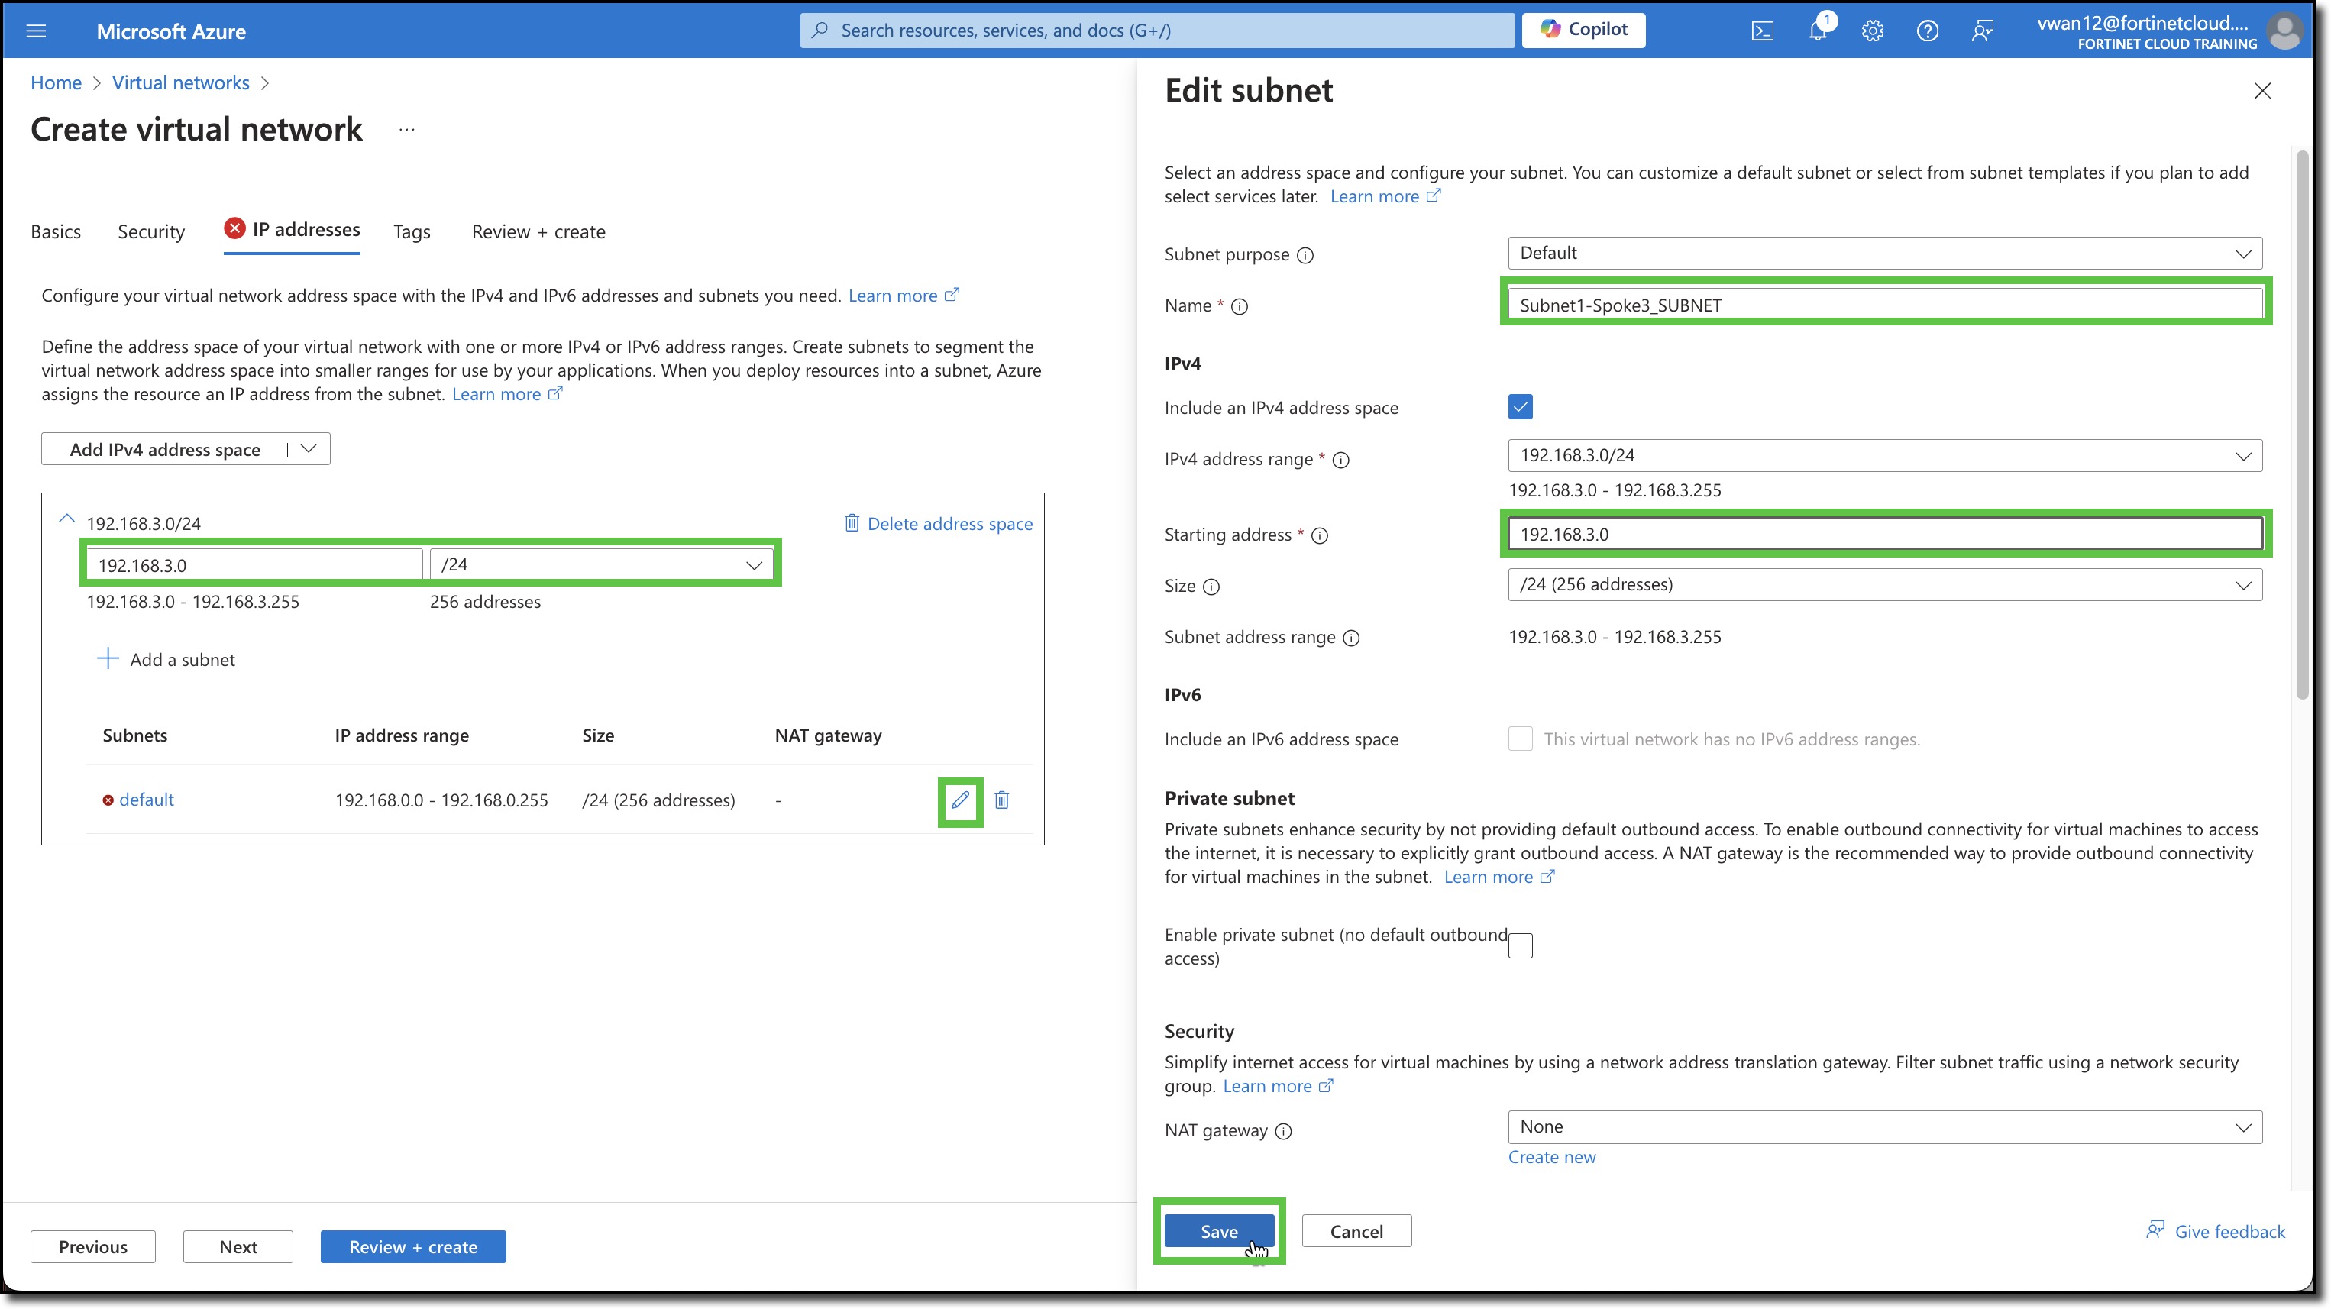Click Cancel in Edit subnet

pos(1356,1231)
